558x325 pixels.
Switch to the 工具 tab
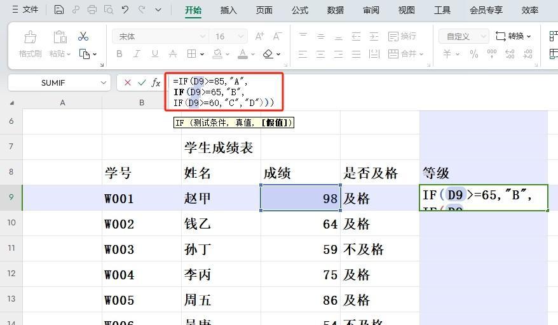pos(442,10)
